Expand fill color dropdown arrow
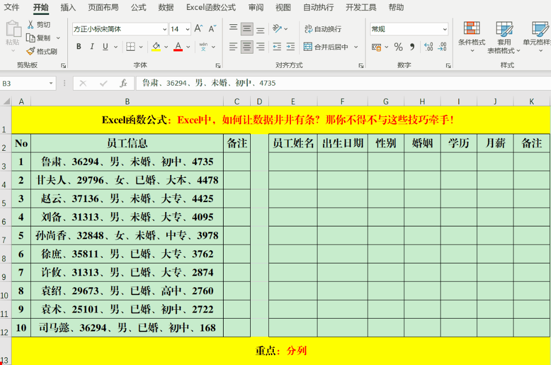Image resolution: width=551 pixels, height=365 pixels. point(166,47)
